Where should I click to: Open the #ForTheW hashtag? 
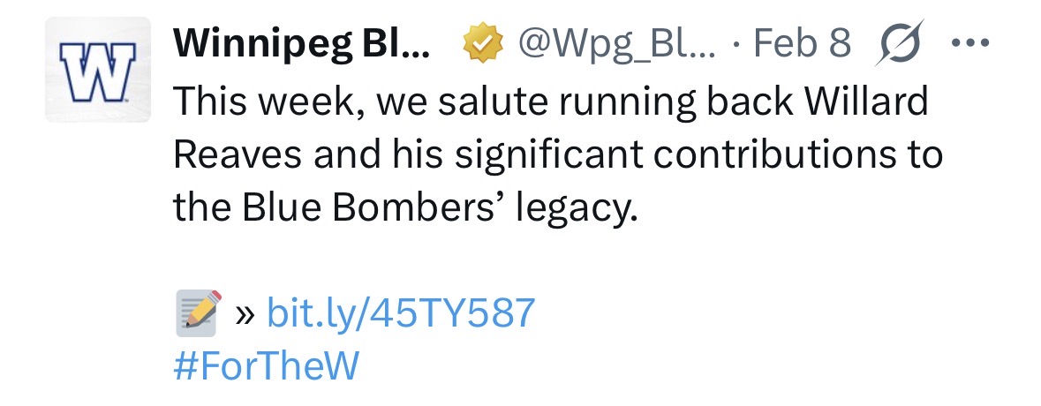pyautogui.click(x=266, y=366)
